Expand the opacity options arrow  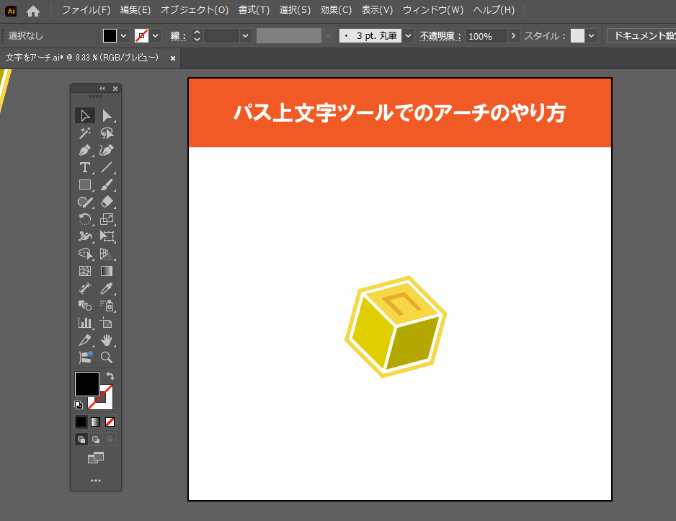click(513, 35)
